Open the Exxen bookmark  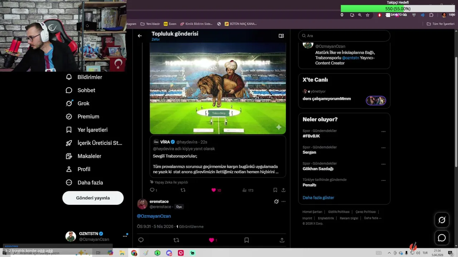click(170, 24)
